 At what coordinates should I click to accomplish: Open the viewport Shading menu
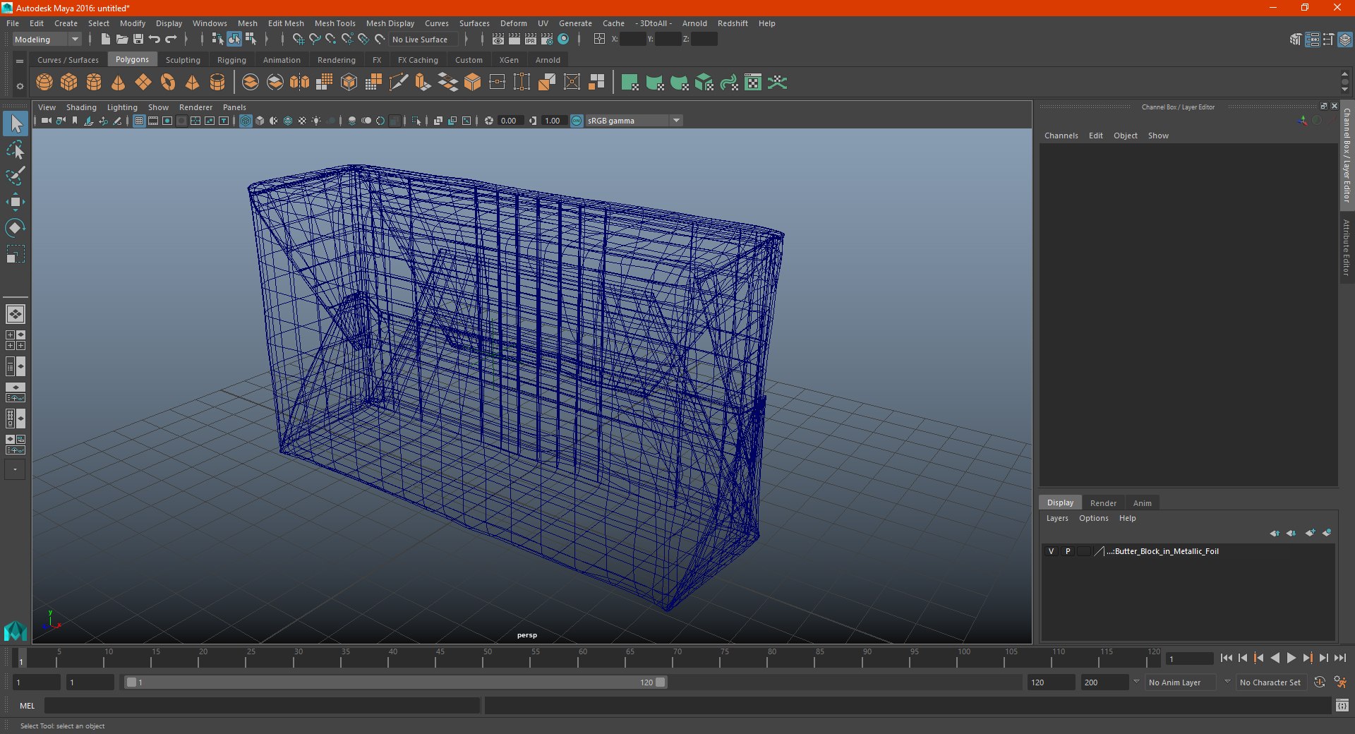pyautogui.click(x=81, y=107)
